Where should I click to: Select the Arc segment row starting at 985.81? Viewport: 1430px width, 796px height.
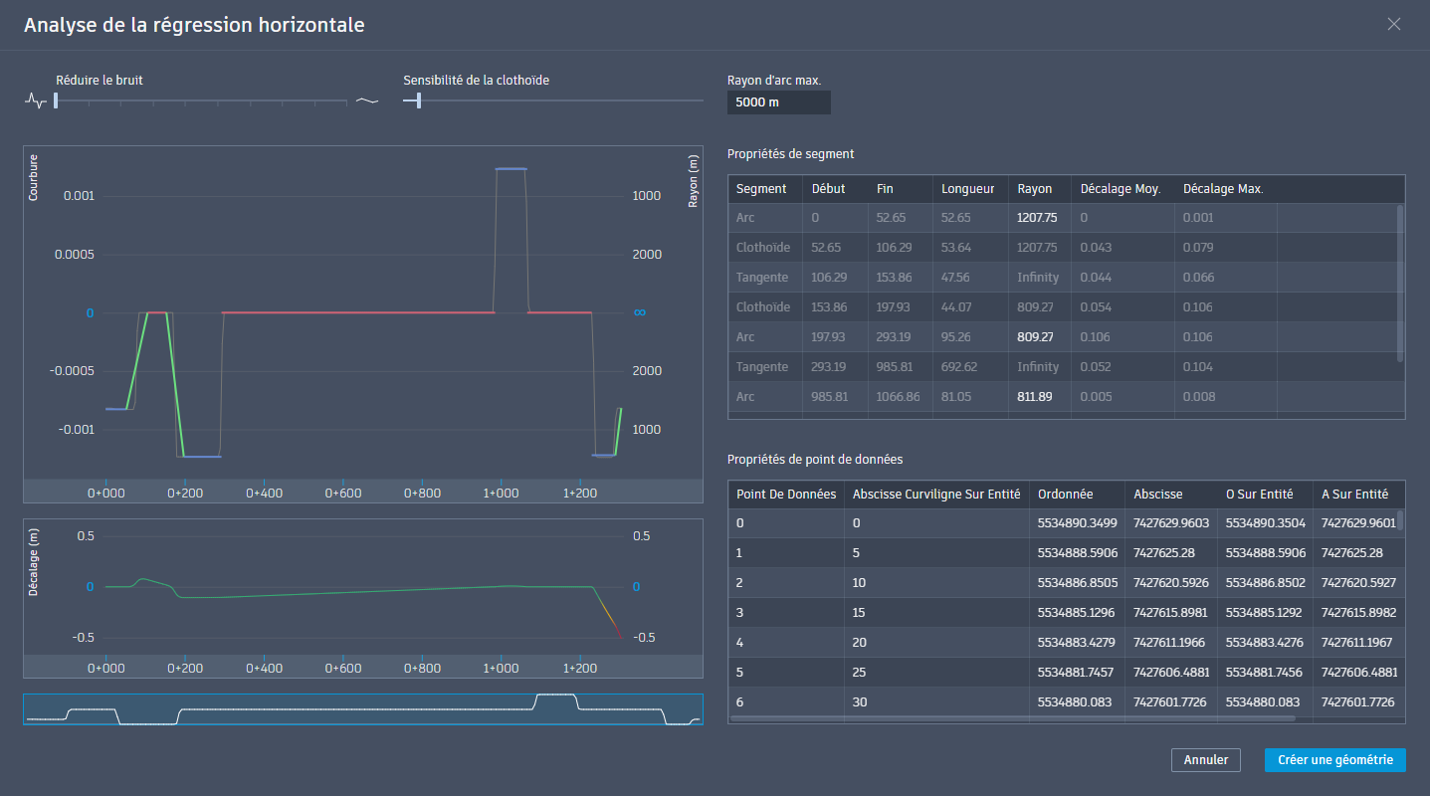[x=1062, y=397]
